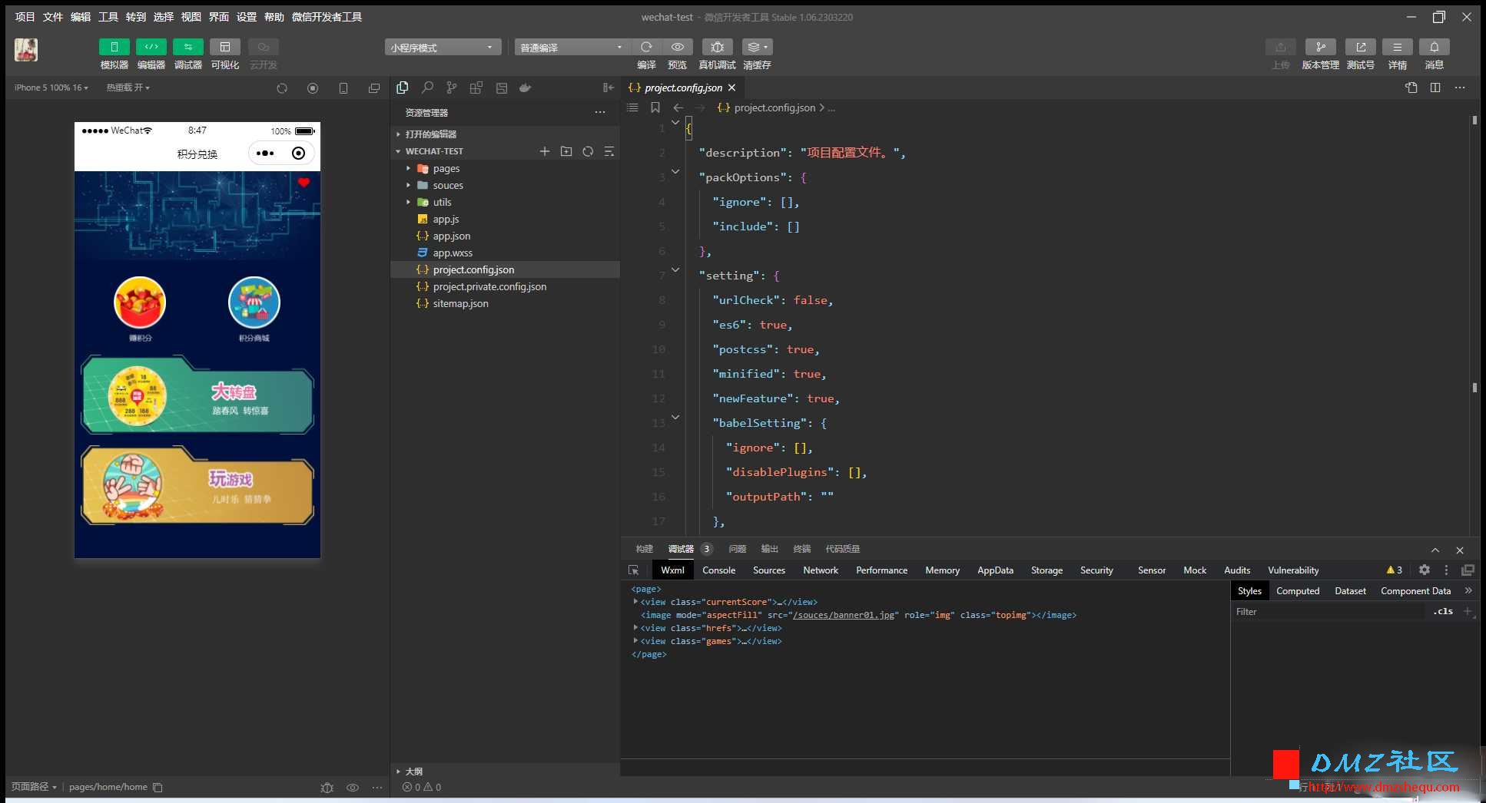Split the editor to the right
Image resolution: width=1486 pixels, height=803 pixels.
[1435, 88]
